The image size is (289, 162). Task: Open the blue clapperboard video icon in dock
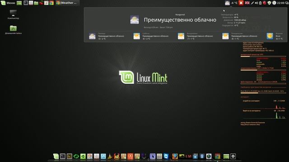click(195, 156)
